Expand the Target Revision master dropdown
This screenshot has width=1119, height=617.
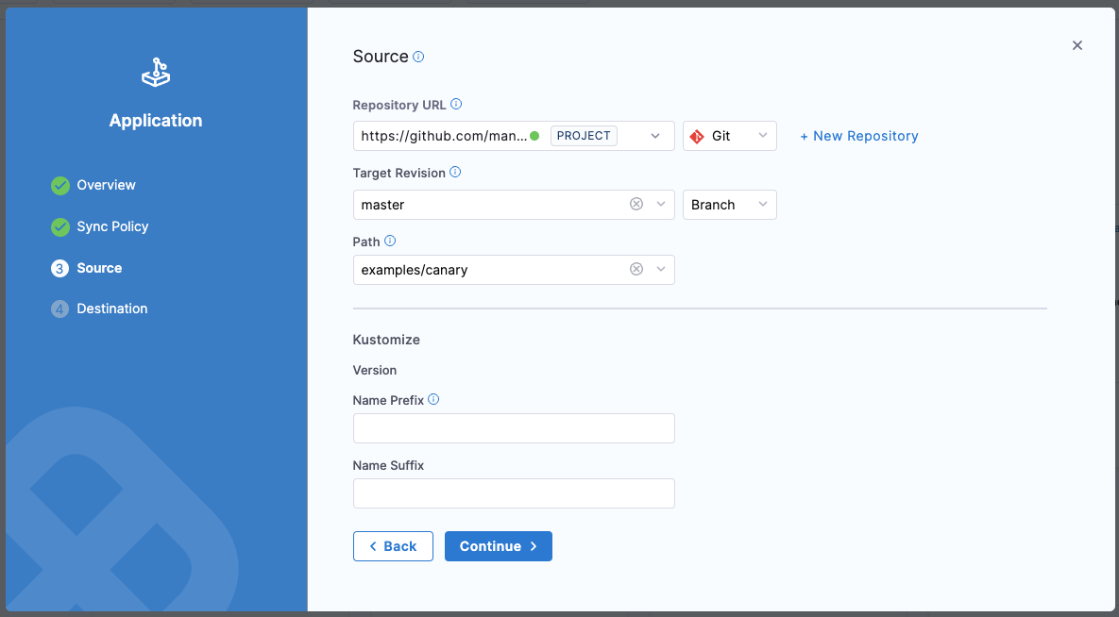coord(660,204)
